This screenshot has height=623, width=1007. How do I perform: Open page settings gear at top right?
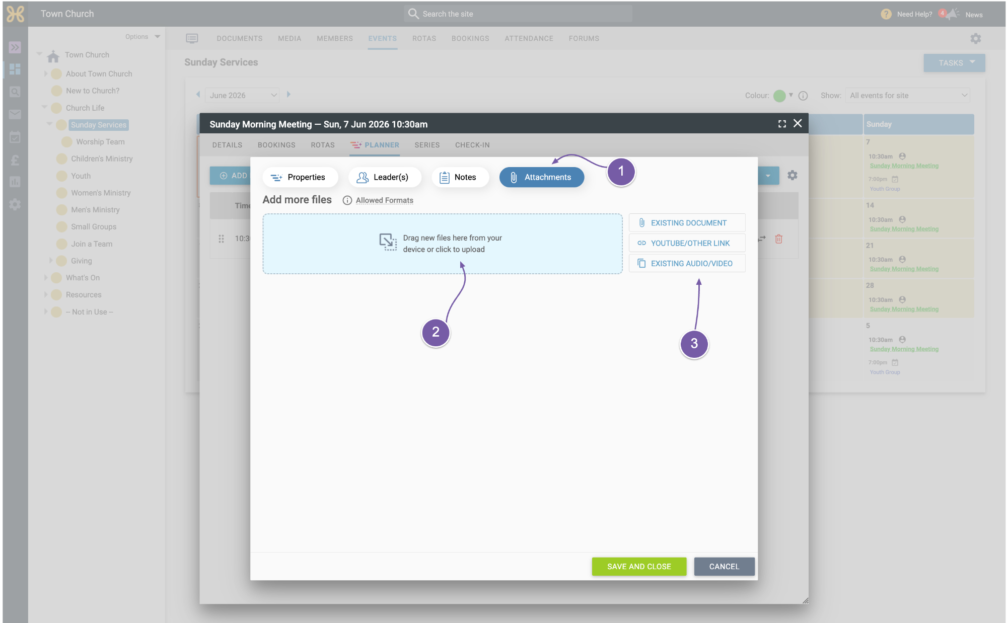click(x=976, y=38)
